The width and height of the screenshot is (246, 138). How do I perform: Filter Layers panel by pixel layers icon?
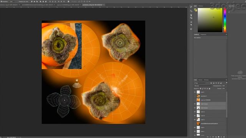[x=211, y=83]
